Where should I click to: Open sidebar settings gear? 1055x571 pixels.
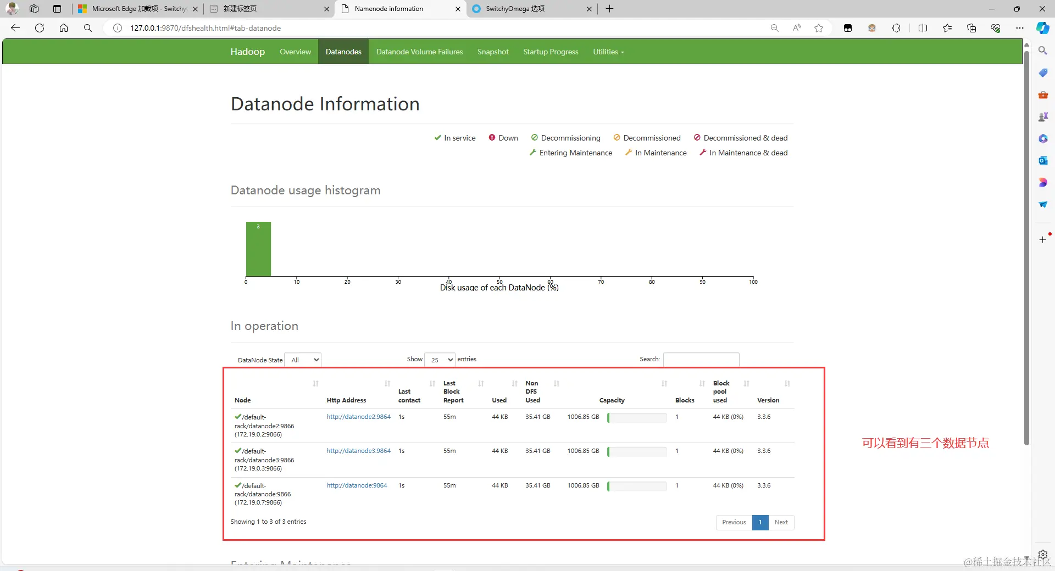click(1042, 555)
